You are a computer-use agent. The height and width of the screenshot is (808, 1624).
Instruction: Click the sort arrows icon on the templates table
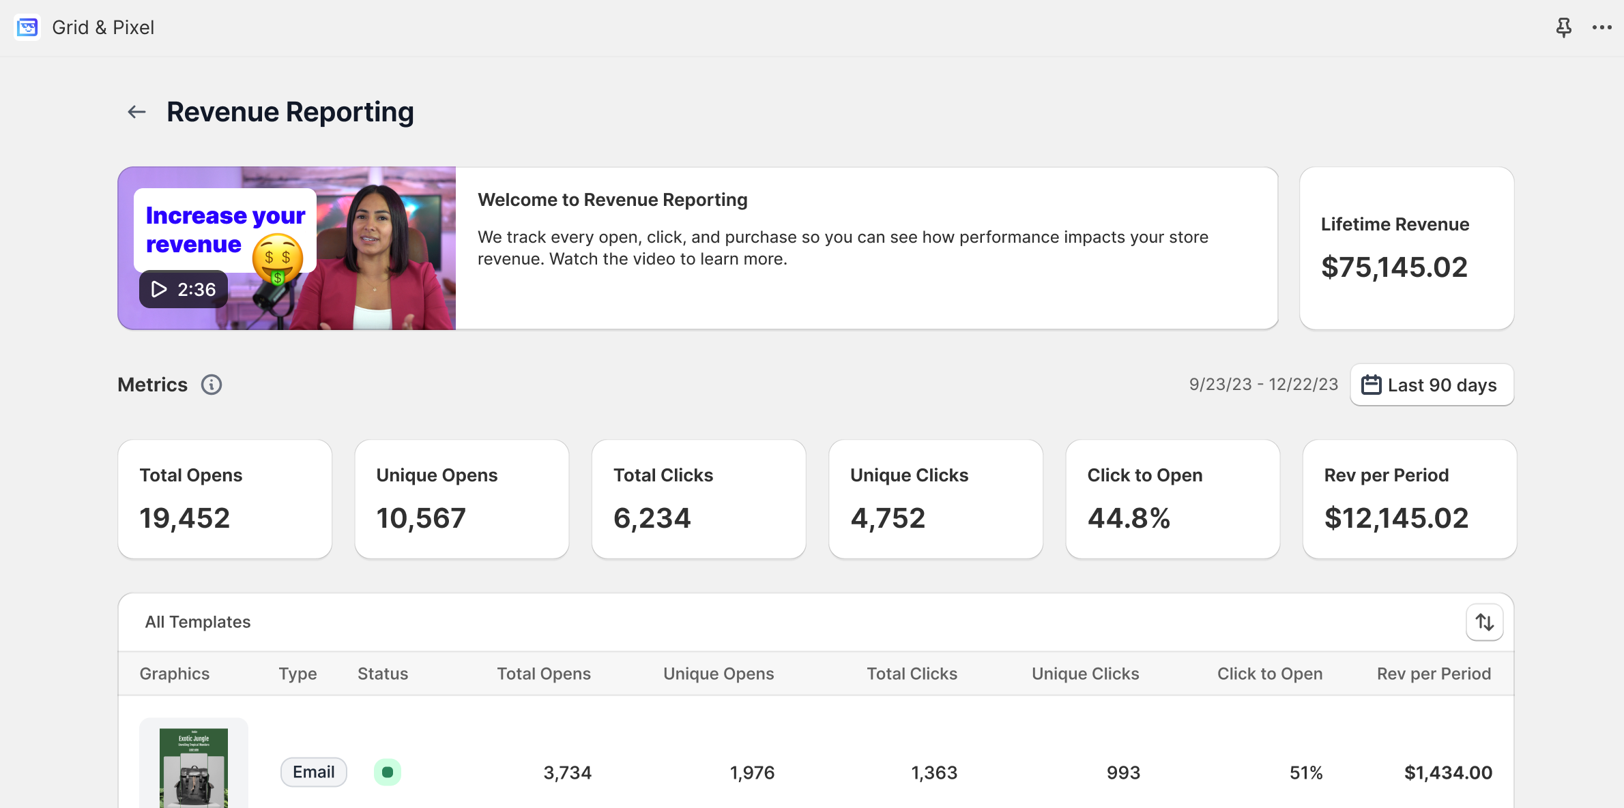1484,621
